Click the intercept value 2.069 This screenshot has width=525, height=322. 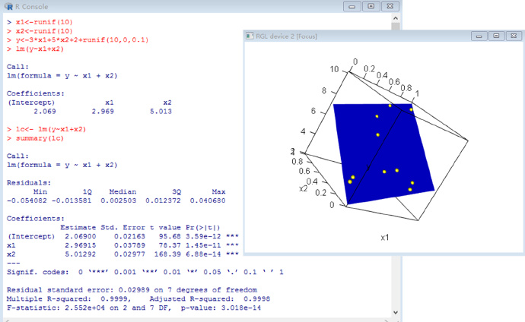tap(45, 111)
